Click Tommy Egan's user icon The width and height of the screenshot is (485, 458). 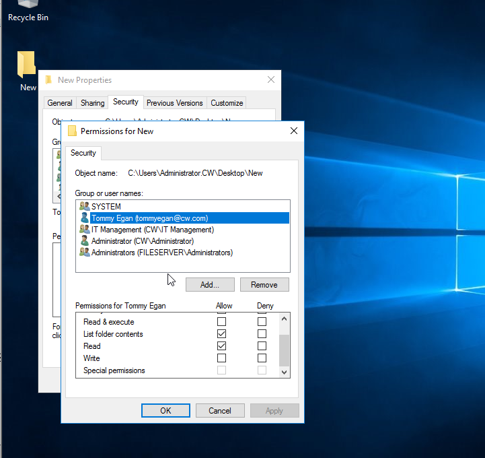84,218
